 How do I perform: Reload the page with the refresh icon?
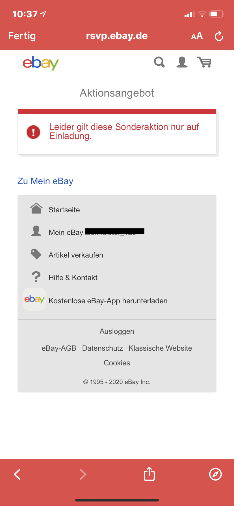(219, 36)
